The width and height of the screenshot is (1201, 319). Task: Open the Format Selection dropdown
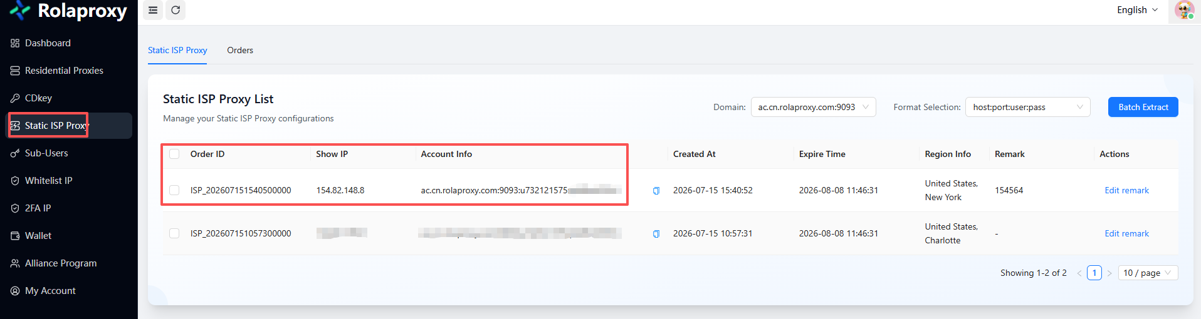pos(1028,107)
